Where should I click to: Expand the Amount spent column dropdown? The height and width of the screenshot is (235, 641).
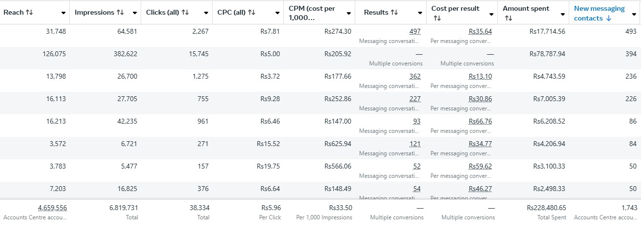[x=562, y=13]
